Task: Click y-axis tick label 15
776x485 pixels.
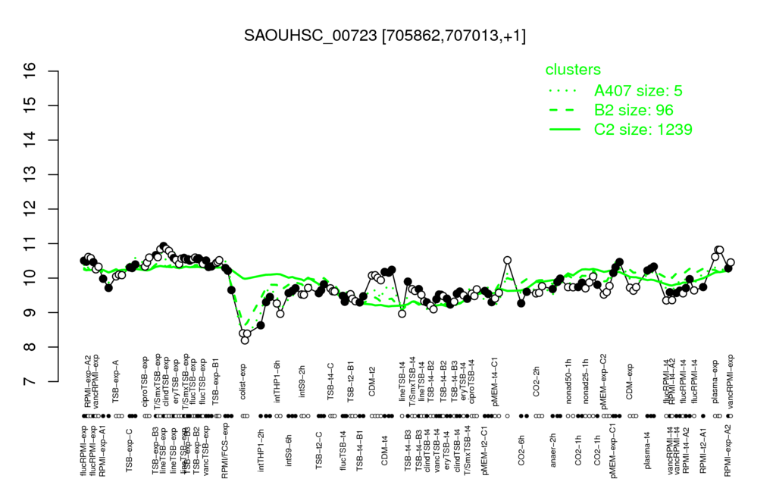Action: coord(30,105)
